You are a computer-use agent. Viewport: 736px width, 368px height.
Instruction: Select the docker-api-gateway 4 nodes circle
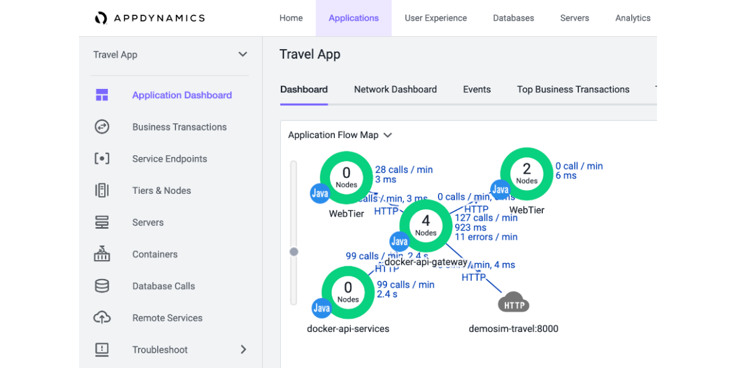pyautogui.click(x=426, y=226)
